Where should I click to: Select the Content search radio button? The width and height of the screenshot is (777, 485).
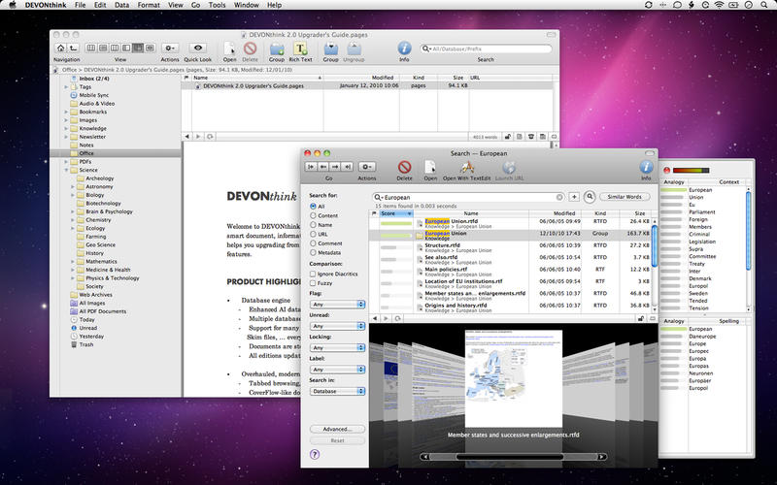pos(313,216)
